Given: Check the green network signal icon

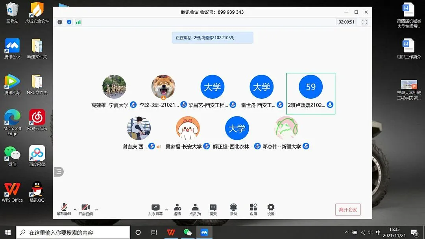Looking at the screenshot, I should (x=78, y=22).
